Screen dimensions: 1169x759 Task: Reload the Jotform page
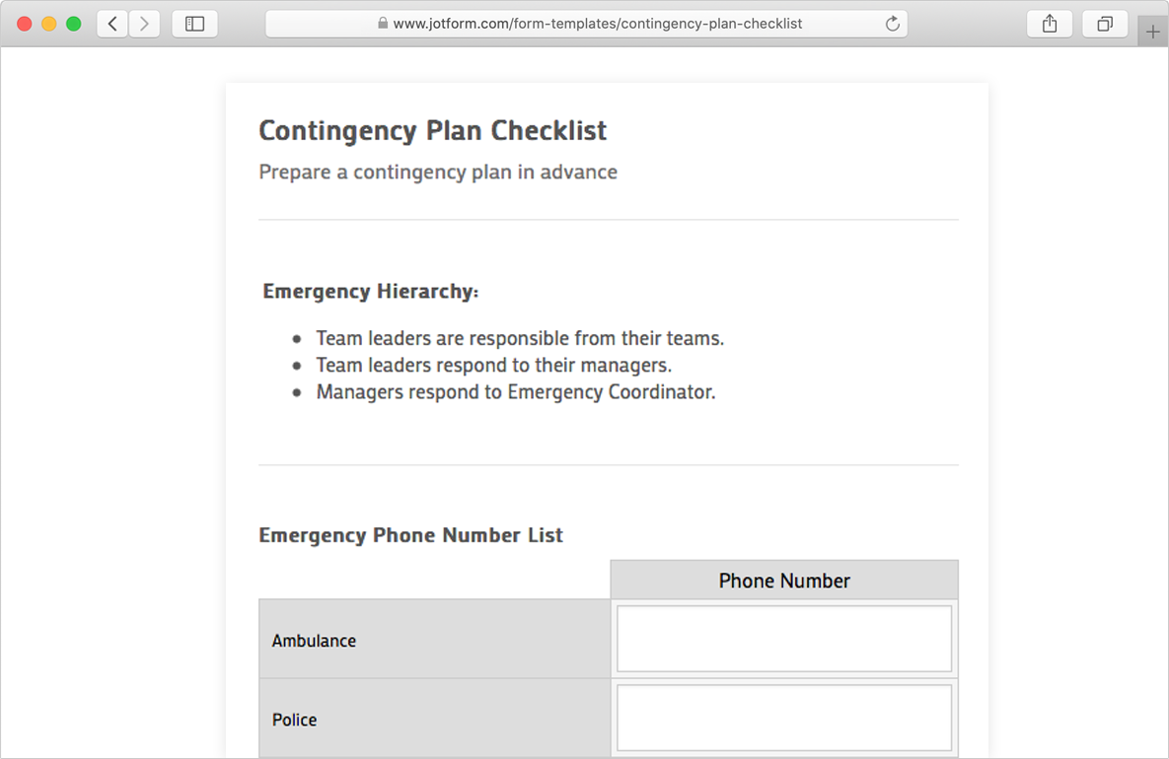892,24
